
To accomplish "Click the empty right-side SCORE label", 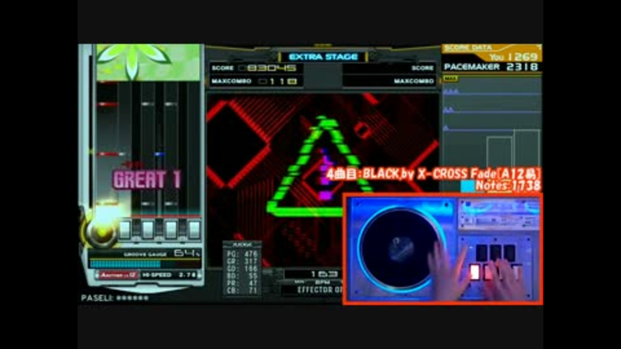I will click(422, 68).
